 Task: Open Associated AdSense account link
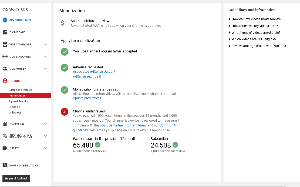94,72
